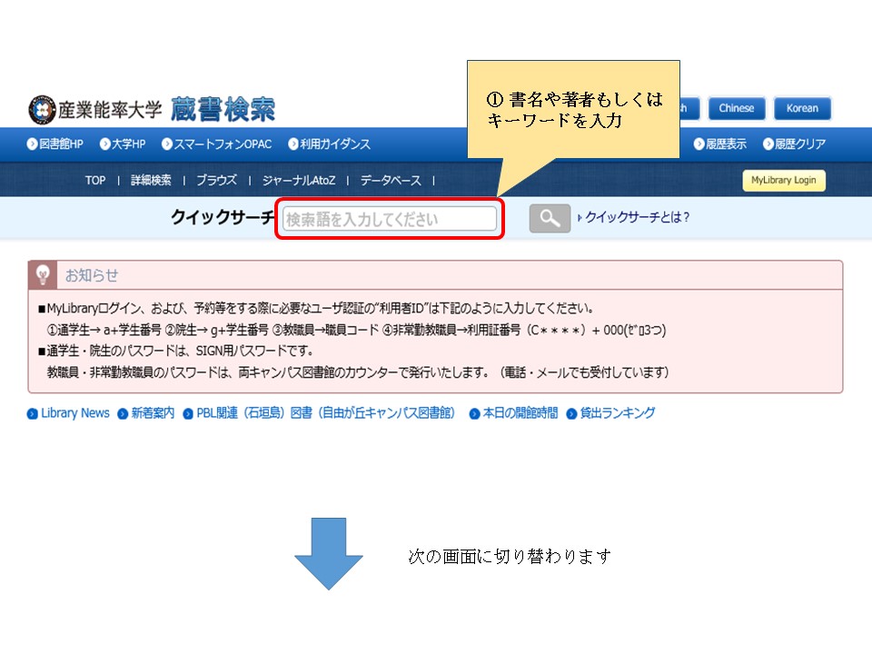Open the 詳細検索 menu item
The height and width of the screenshot is (654, 872).
point(151,180)
